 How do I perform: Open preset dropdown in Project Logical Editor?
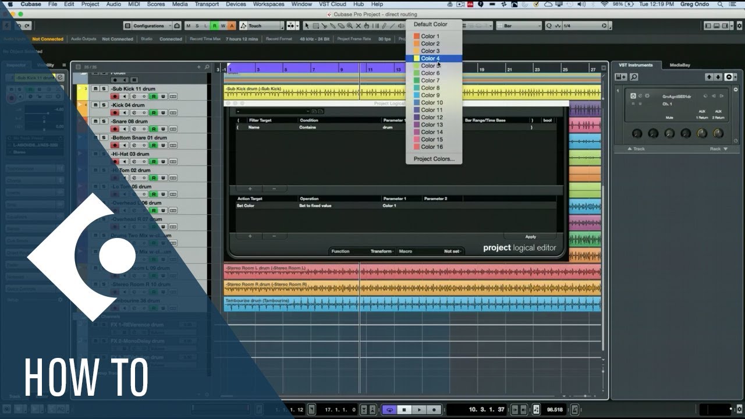(x=273, y=111)
